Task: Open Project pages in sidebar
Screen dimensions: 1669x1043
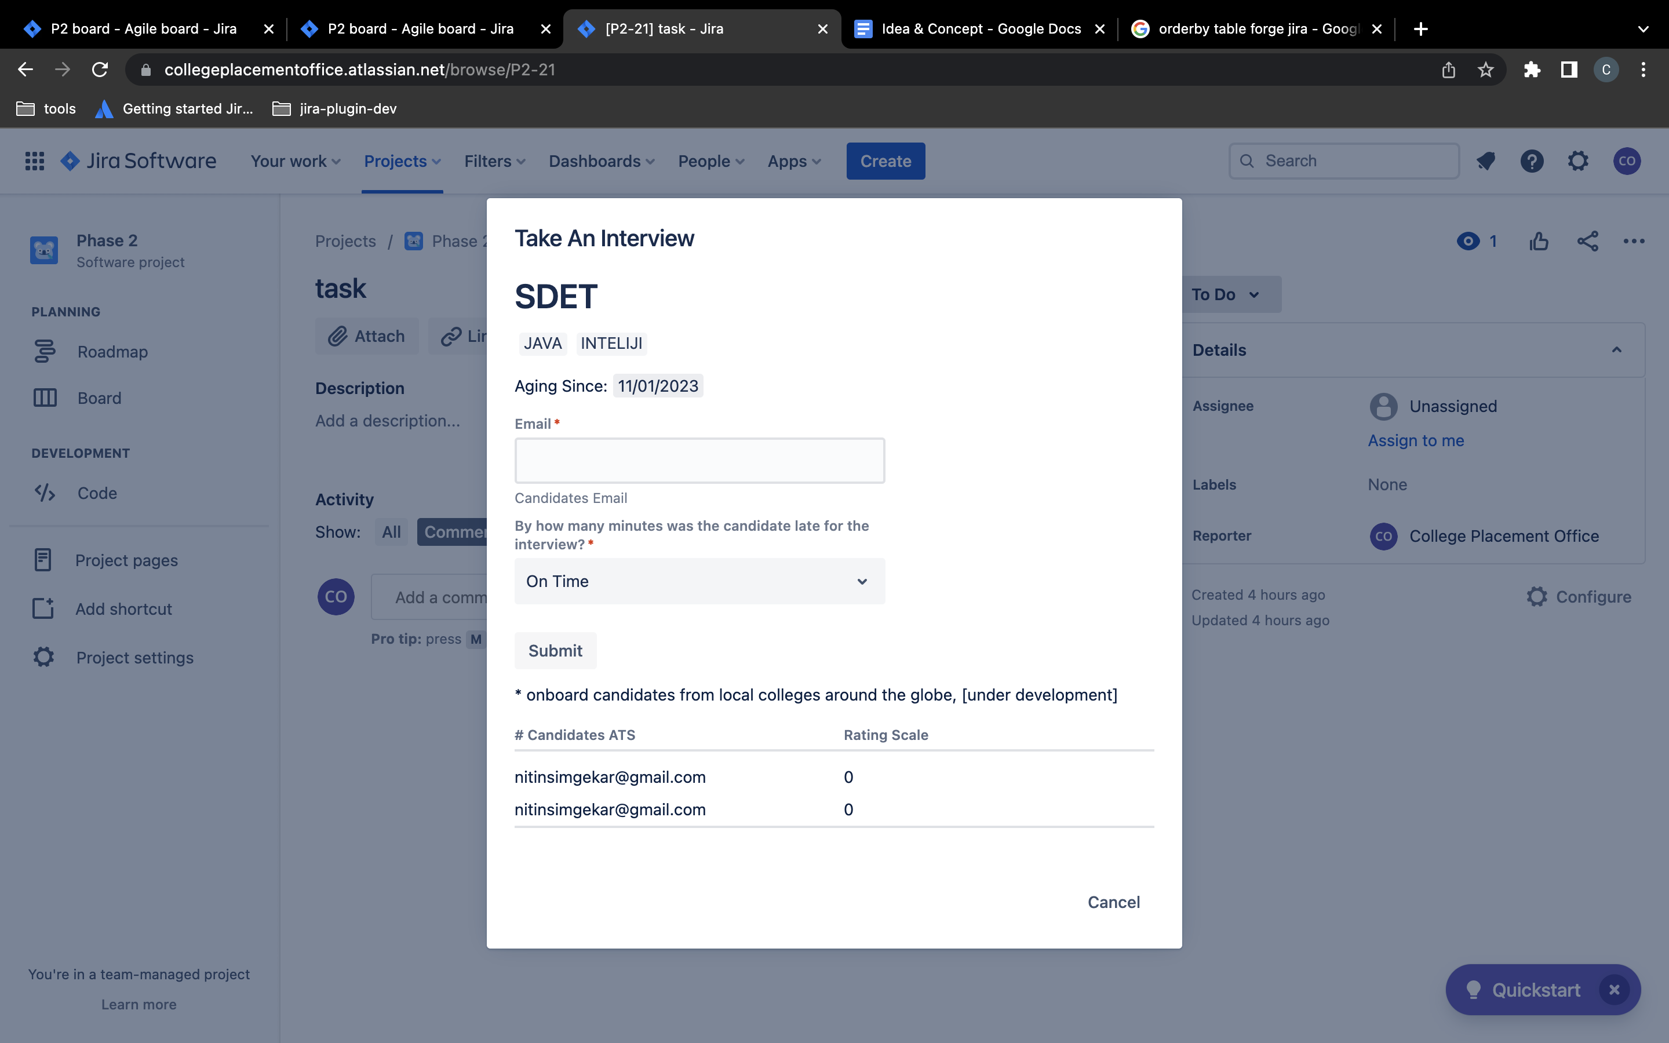Action: click(126, 560)
